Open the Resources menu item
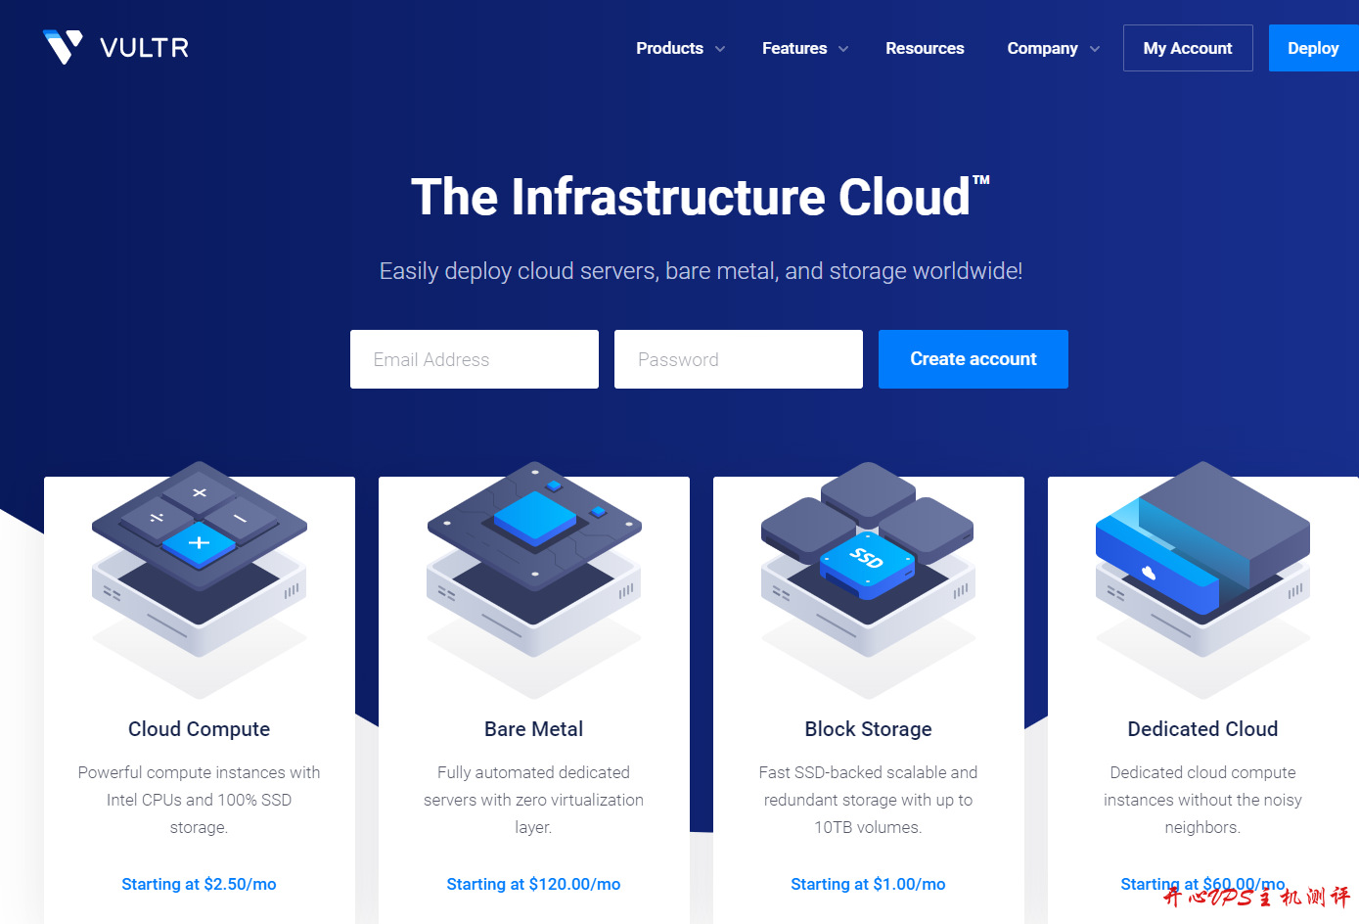This screenshot has height=924, width=1359. (925, 48)
